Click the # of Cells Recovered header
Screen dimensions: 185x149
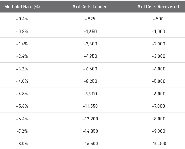point(158,6)
